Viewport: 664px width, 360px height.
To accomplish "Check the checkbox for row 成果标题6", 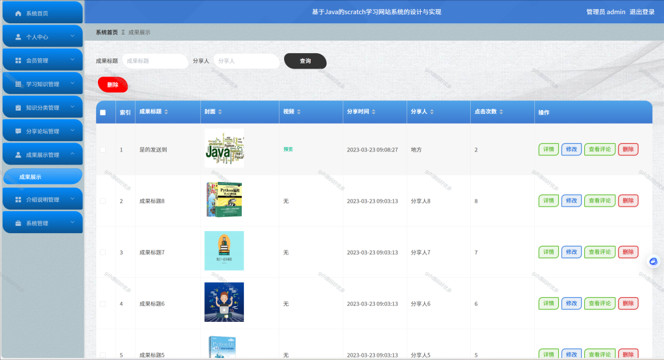I will pos(103,304).
